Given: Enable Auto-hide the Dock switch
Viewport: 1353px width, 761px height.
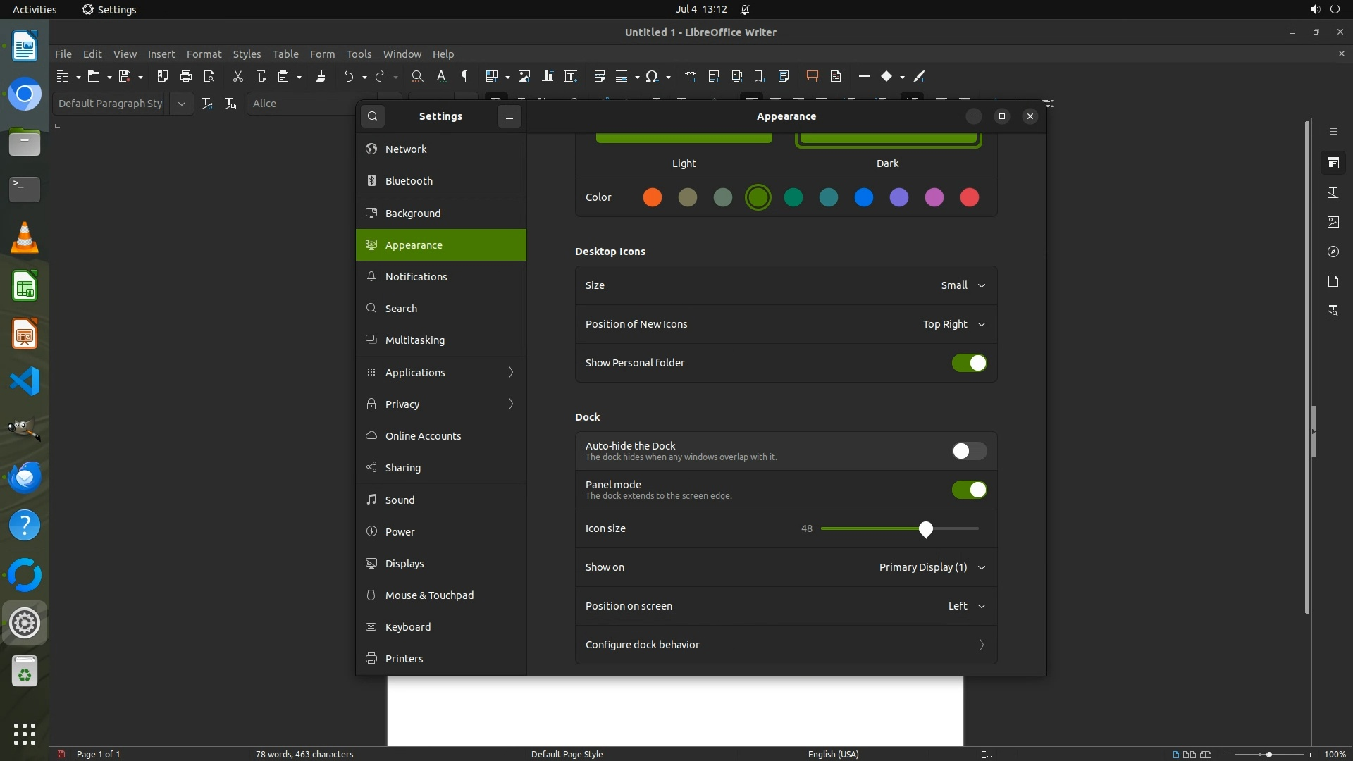Looking at the screenshot, I should pos(969,451).
